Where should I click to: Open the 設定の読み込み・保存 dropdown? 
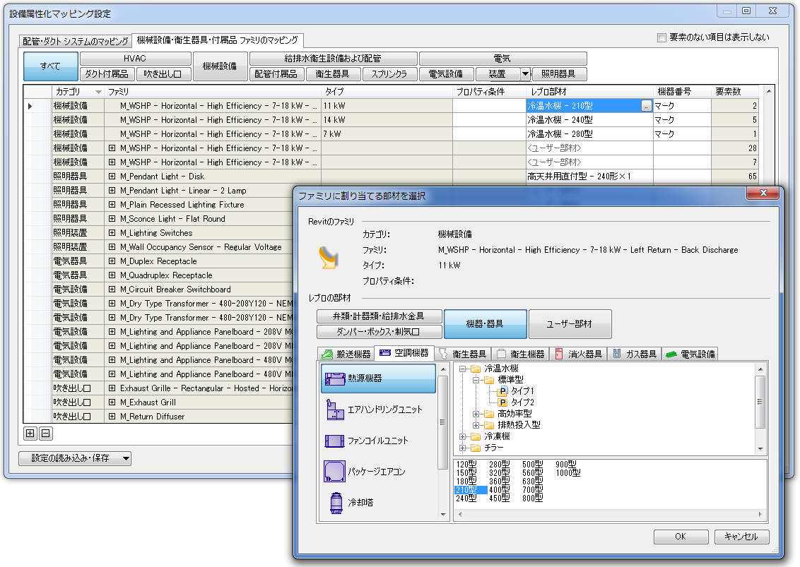(75, 458)
